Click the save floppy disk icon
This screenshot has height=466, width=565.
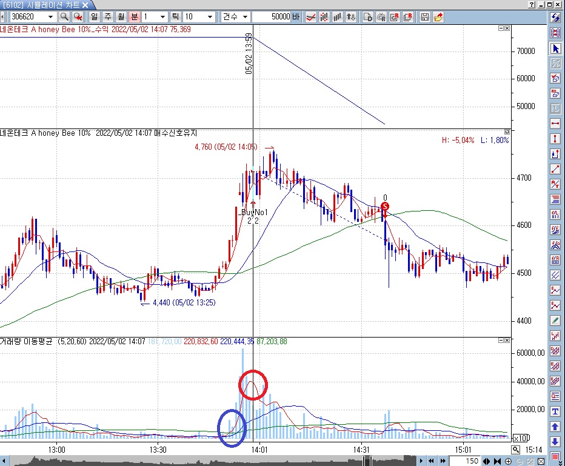click(424, 16)
